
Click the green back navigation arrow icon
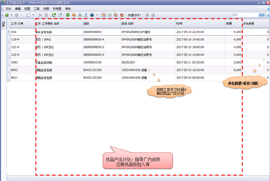click(x=7, y=15)
